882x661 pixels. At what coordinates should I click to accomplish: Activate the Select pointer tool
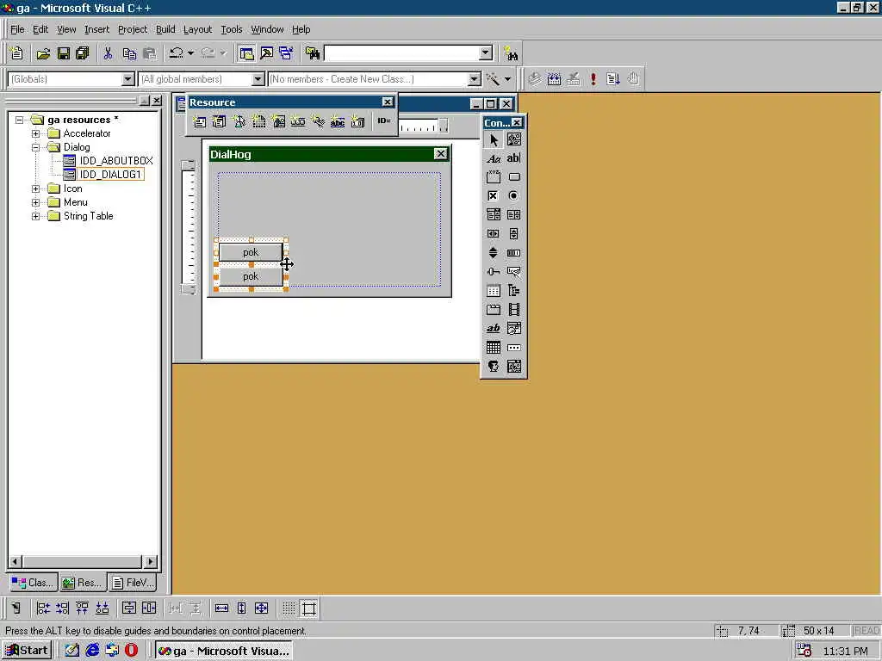point(494,139)
